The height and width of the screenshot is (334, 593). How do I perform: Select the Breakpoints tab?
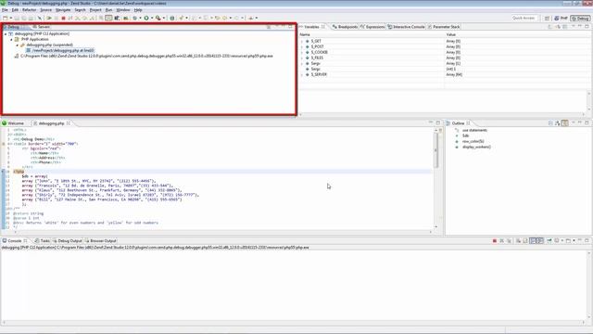coord(345,27)
